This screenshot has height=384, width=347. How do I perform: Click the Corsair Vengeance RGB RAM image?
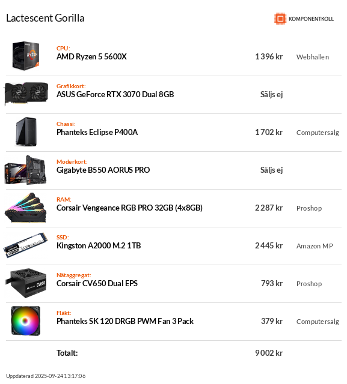(x=25, y=208)
